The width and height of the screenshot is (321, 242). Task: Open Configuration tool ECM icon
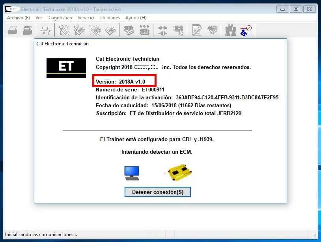pyautogui.click(x=145, y=30)
